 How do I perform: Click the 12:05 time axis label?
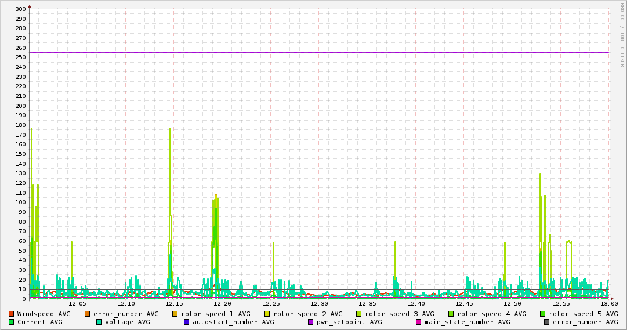(x=77, y=303)
